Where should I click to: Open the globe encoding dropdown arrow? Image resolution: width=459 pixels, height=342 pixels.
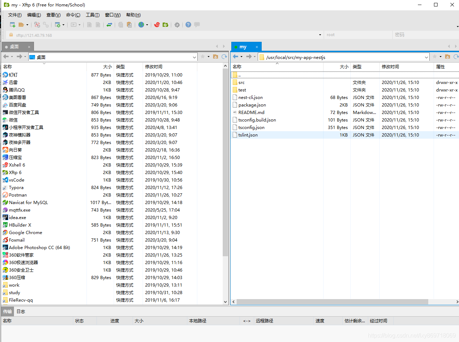(147, 25)
